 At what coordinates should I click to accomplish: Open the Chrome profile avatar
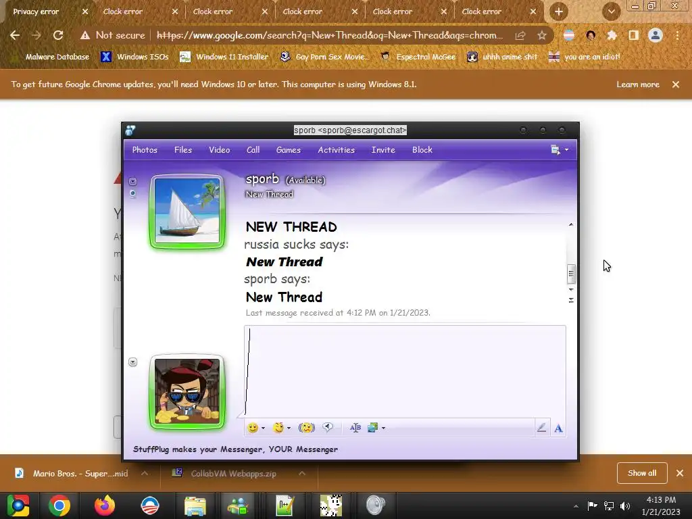[656, 35]
